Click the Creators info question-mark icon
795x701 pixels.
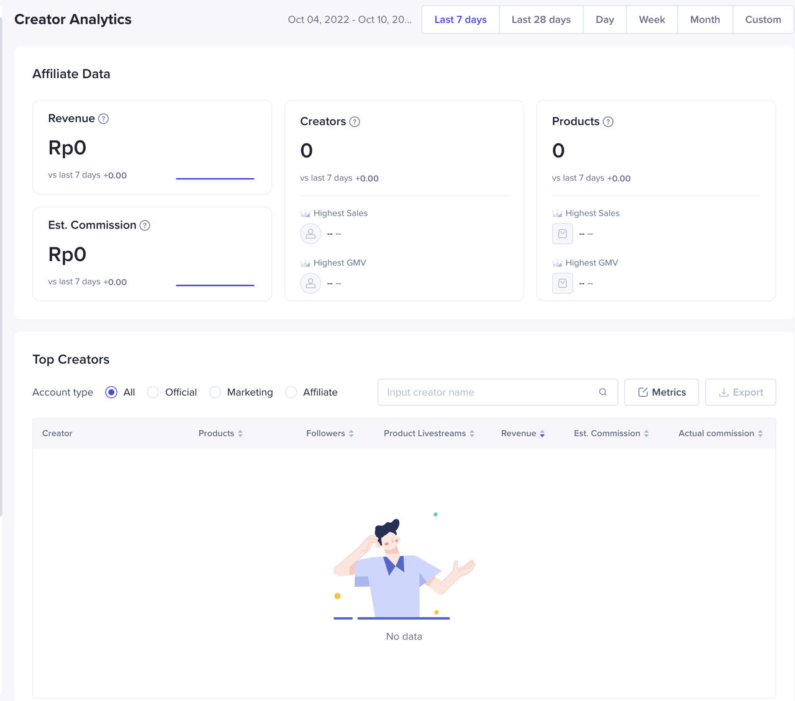point(355,122)
